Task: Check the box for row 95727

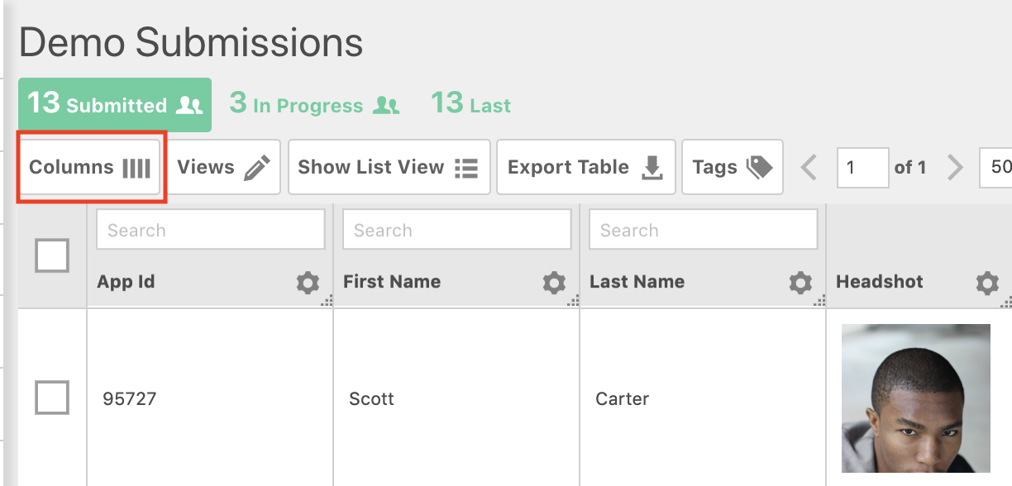Action: (52, 398)
